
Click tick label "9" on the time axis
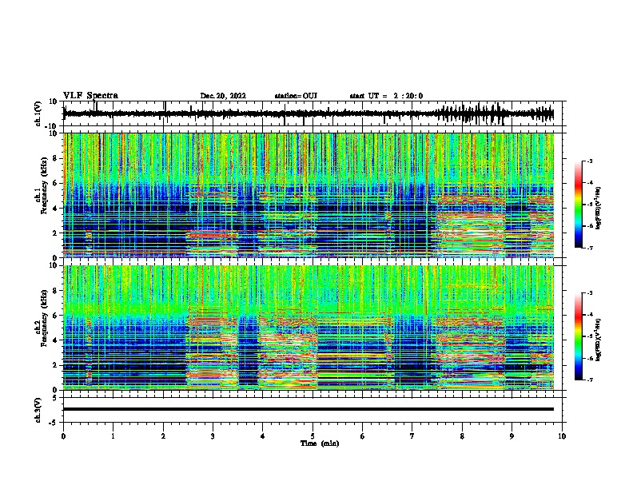[512, 436]
